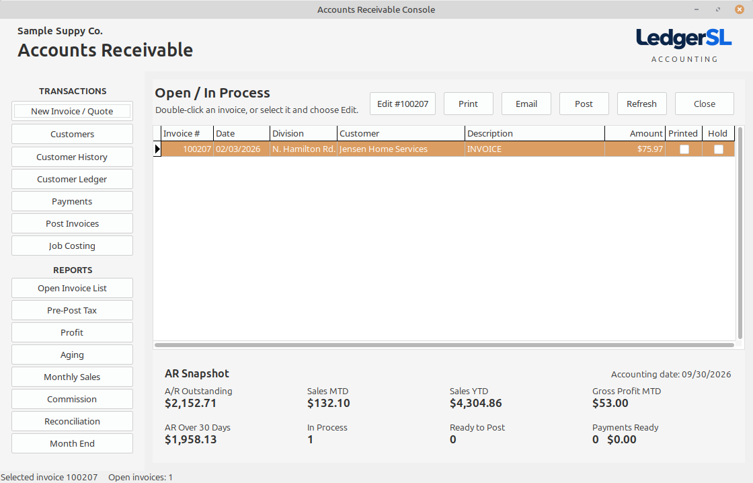
Task: Click date cell 02/03/2026
Action: 241,149
